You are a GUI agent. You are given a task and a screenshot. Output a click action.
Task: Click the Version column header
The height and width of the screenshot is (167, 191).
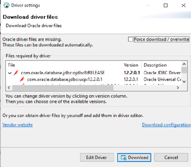131,65
